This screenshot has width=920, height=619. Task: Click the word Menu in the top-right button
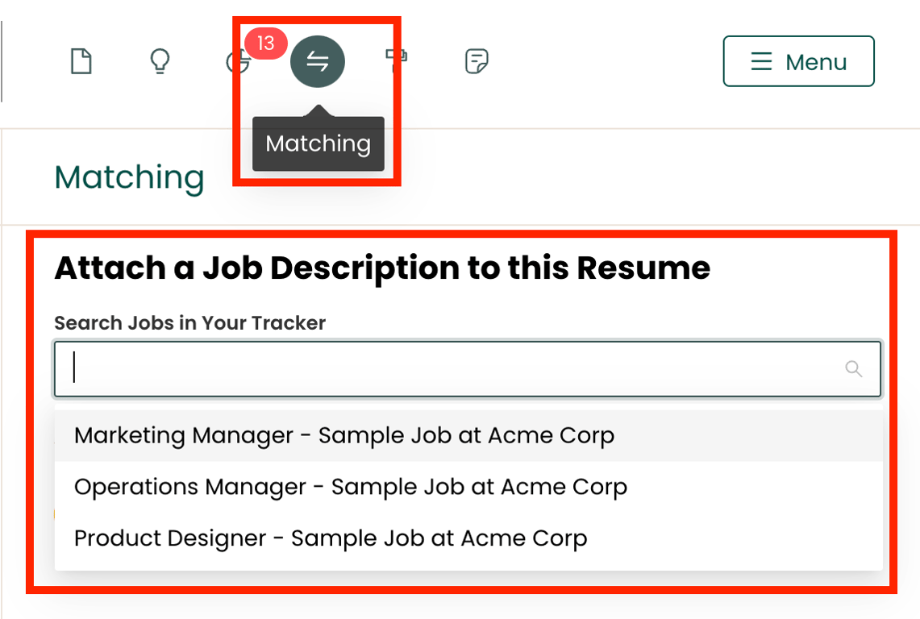(x=816, y=61)
